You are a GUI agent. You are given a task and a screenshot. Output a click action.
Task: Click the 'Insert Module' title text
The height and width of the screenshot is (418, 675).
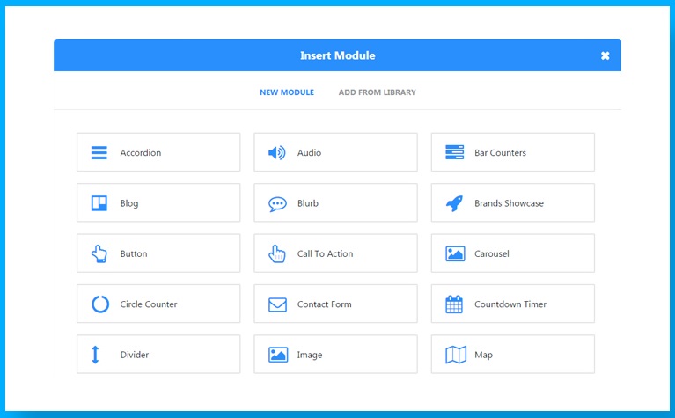click(x=338, y=55)
